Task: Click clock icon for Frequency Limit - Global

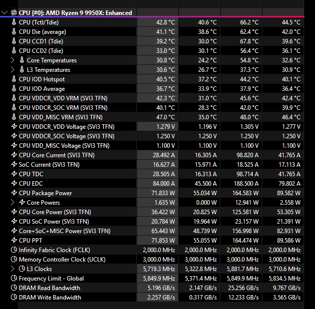Action: [x=14, y=278]
